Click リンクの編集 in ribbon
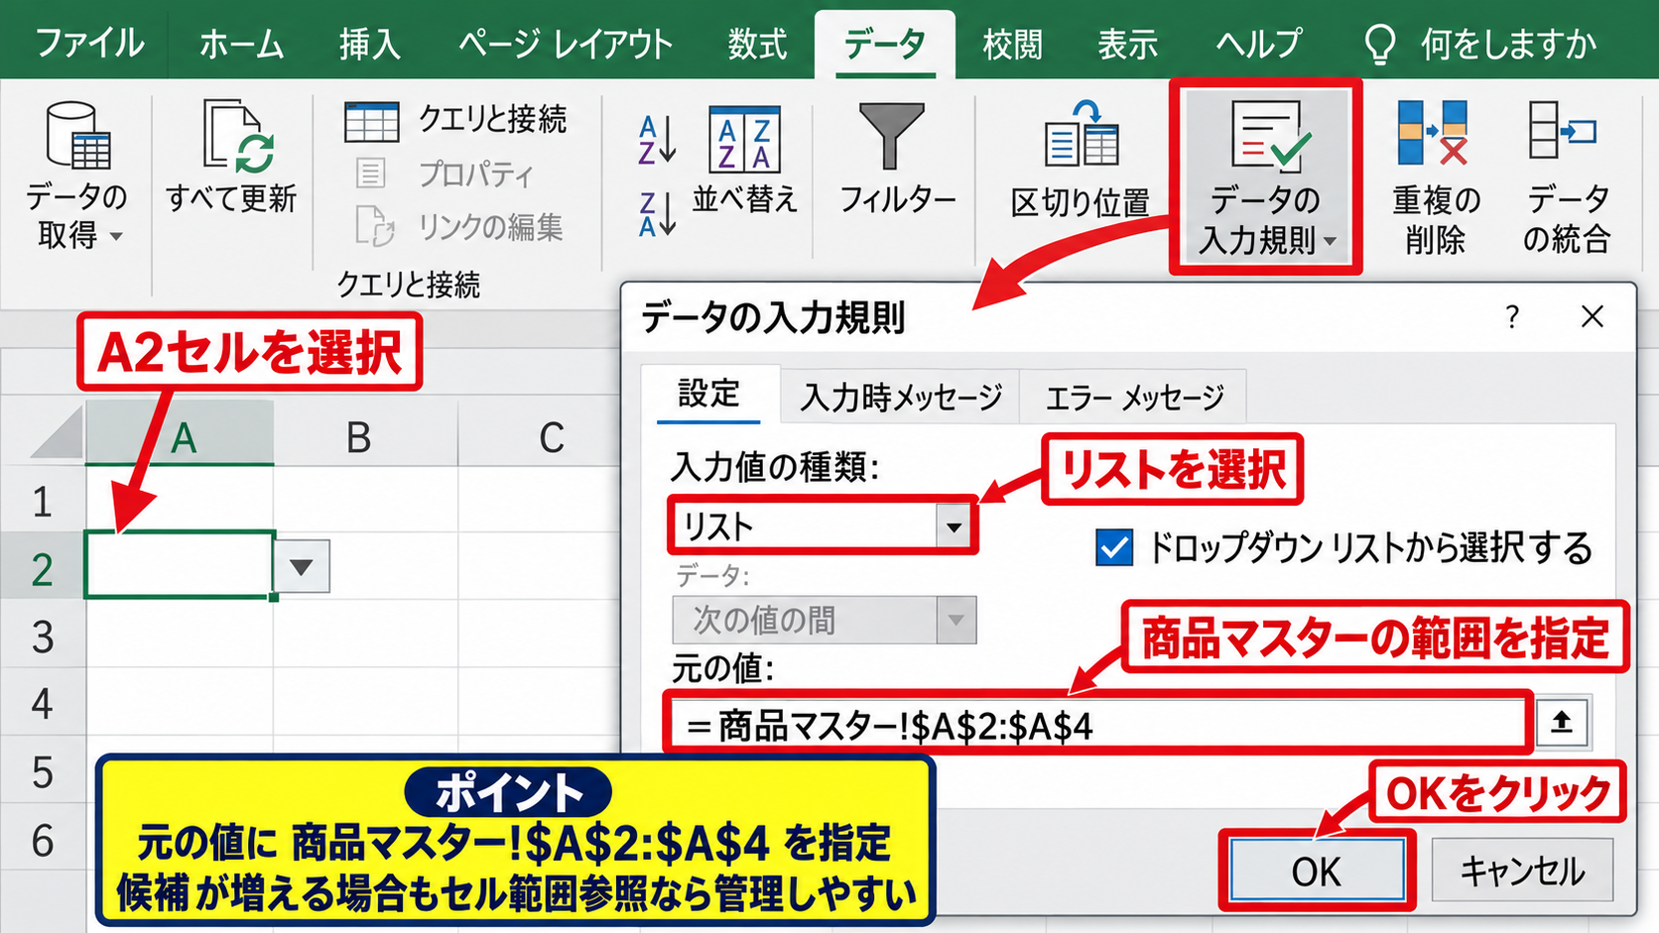The width and height of the screenshot is (1659, 933). click(x=459, y=226)
